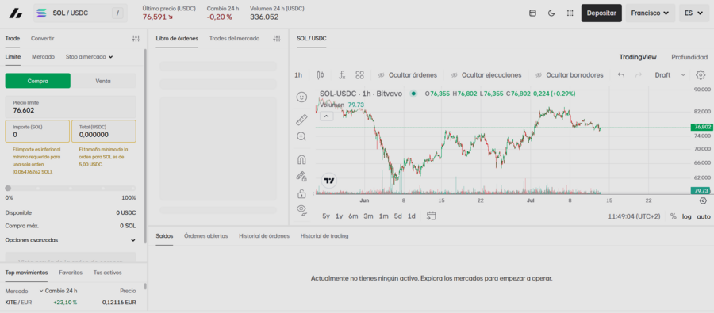This screenshot has height=313, width=714.
Task: Change candlestick chart type icon
Action: (321, 75)
